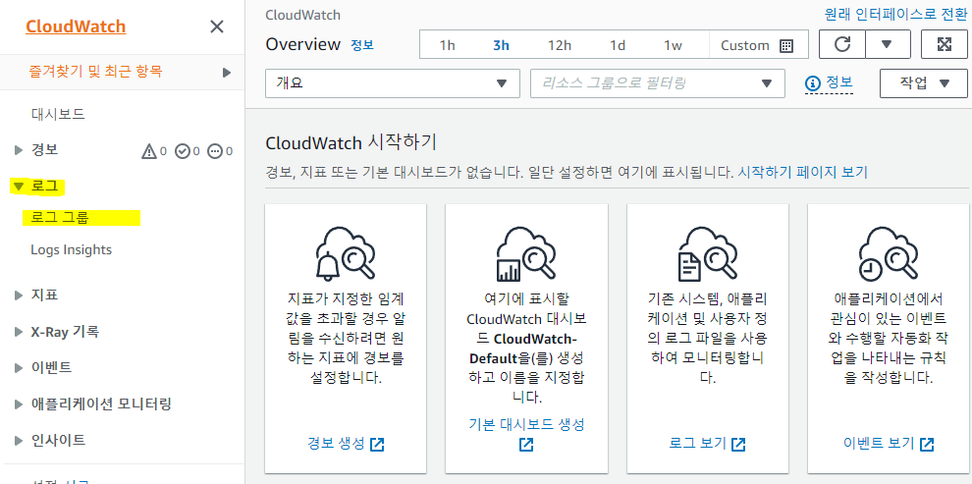Expand the 이벤트 section triangle
The image size is (972, 484).
coord(18,368)
